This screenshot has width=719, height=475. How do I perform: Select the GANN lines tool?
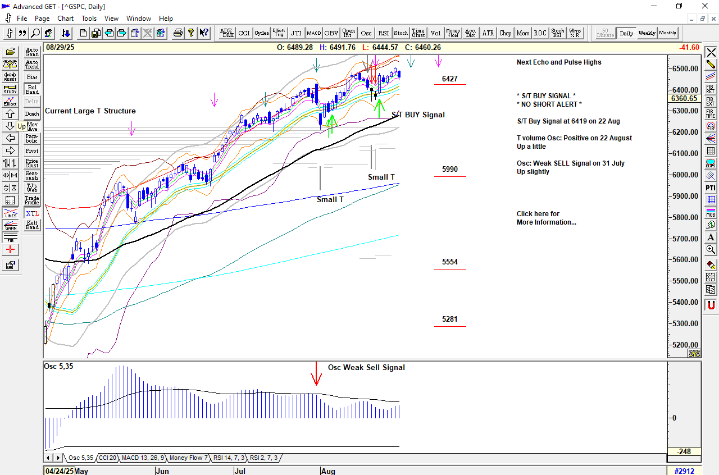click(x=10, y=226)
